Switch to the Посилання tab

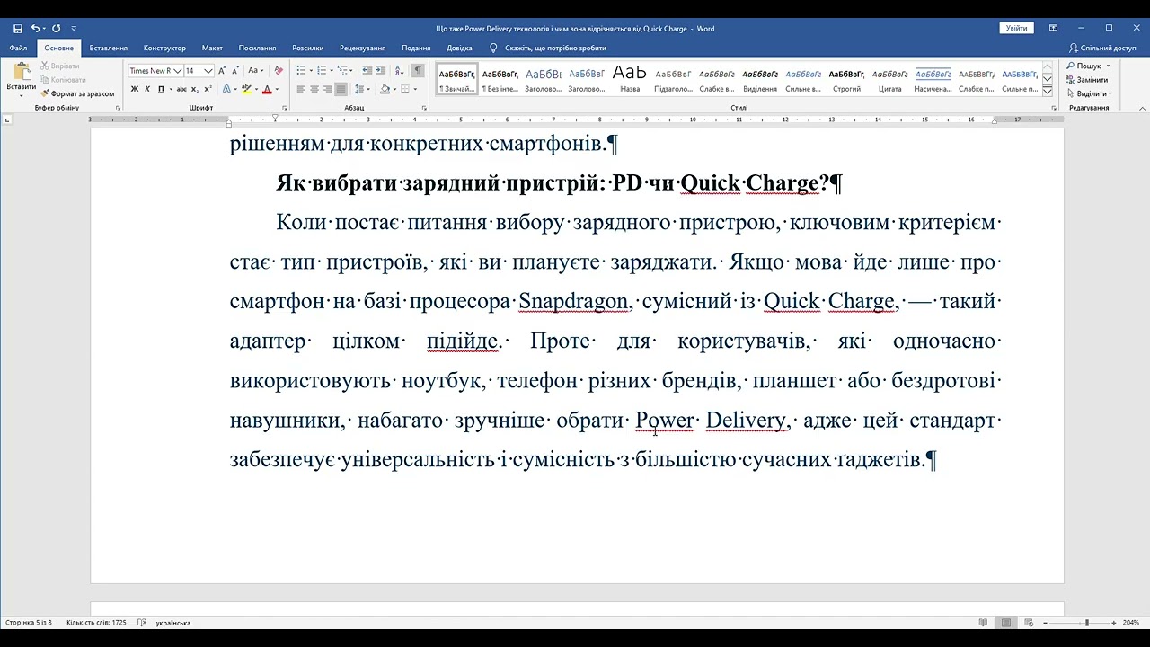click(257, 48)
